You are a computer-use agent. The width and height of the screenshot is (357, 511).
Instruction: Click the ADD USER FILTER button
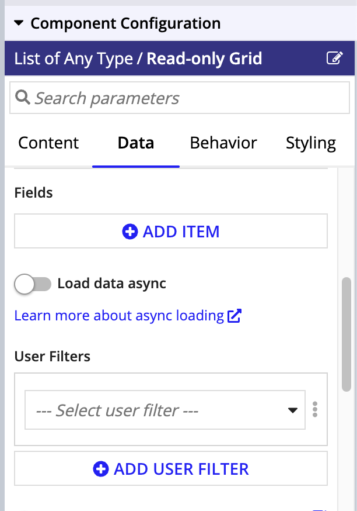tap(171, 469)
